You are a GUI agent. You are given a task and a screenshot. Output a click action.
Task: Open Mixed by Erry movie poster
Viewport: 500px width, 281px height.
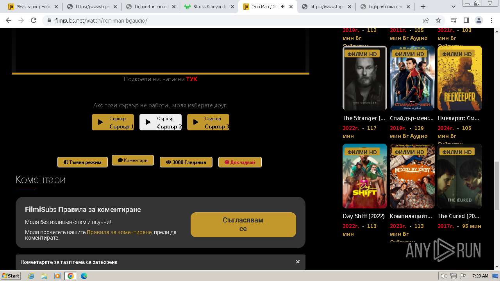(412, 176)
